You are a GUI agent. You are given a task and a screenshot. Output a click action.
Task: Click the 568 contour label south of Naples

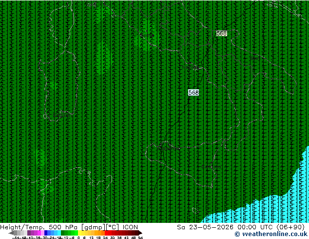coord(193,93)
